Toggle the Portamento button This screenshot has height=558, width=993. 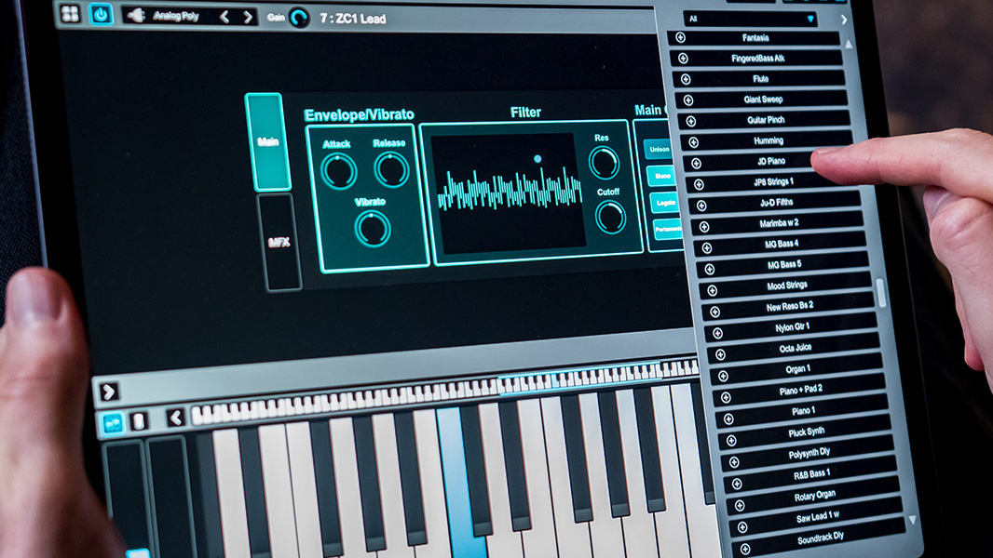(668, 230)
